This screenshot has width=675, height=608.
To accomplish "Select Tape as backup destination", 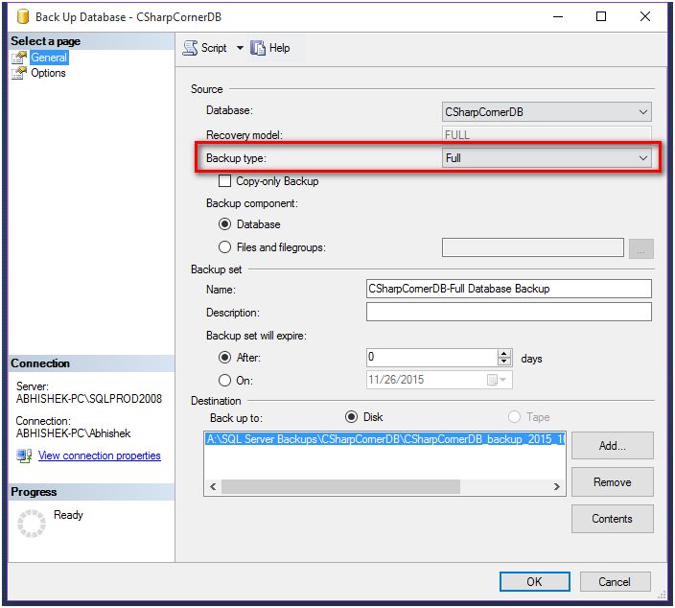I will [x=514, y=417].
